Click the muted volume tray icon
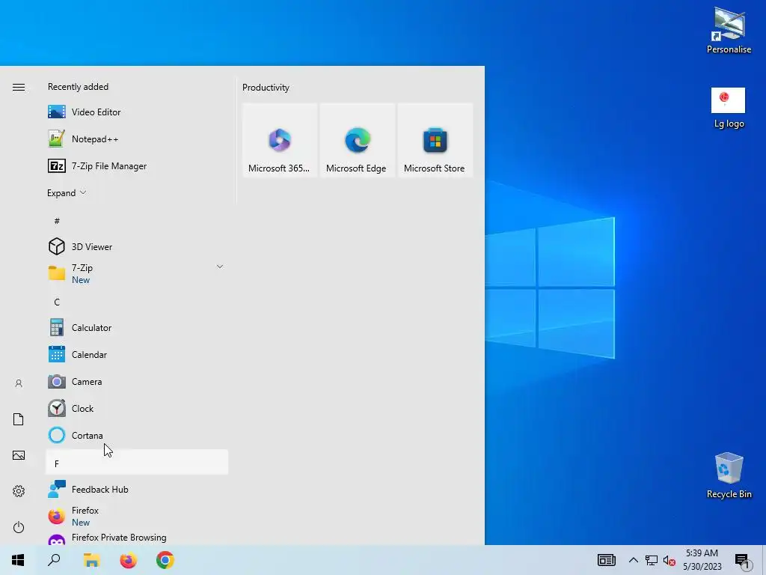Image resolution: width=766 pixels, height=575 pixels. tap(670, 561)
